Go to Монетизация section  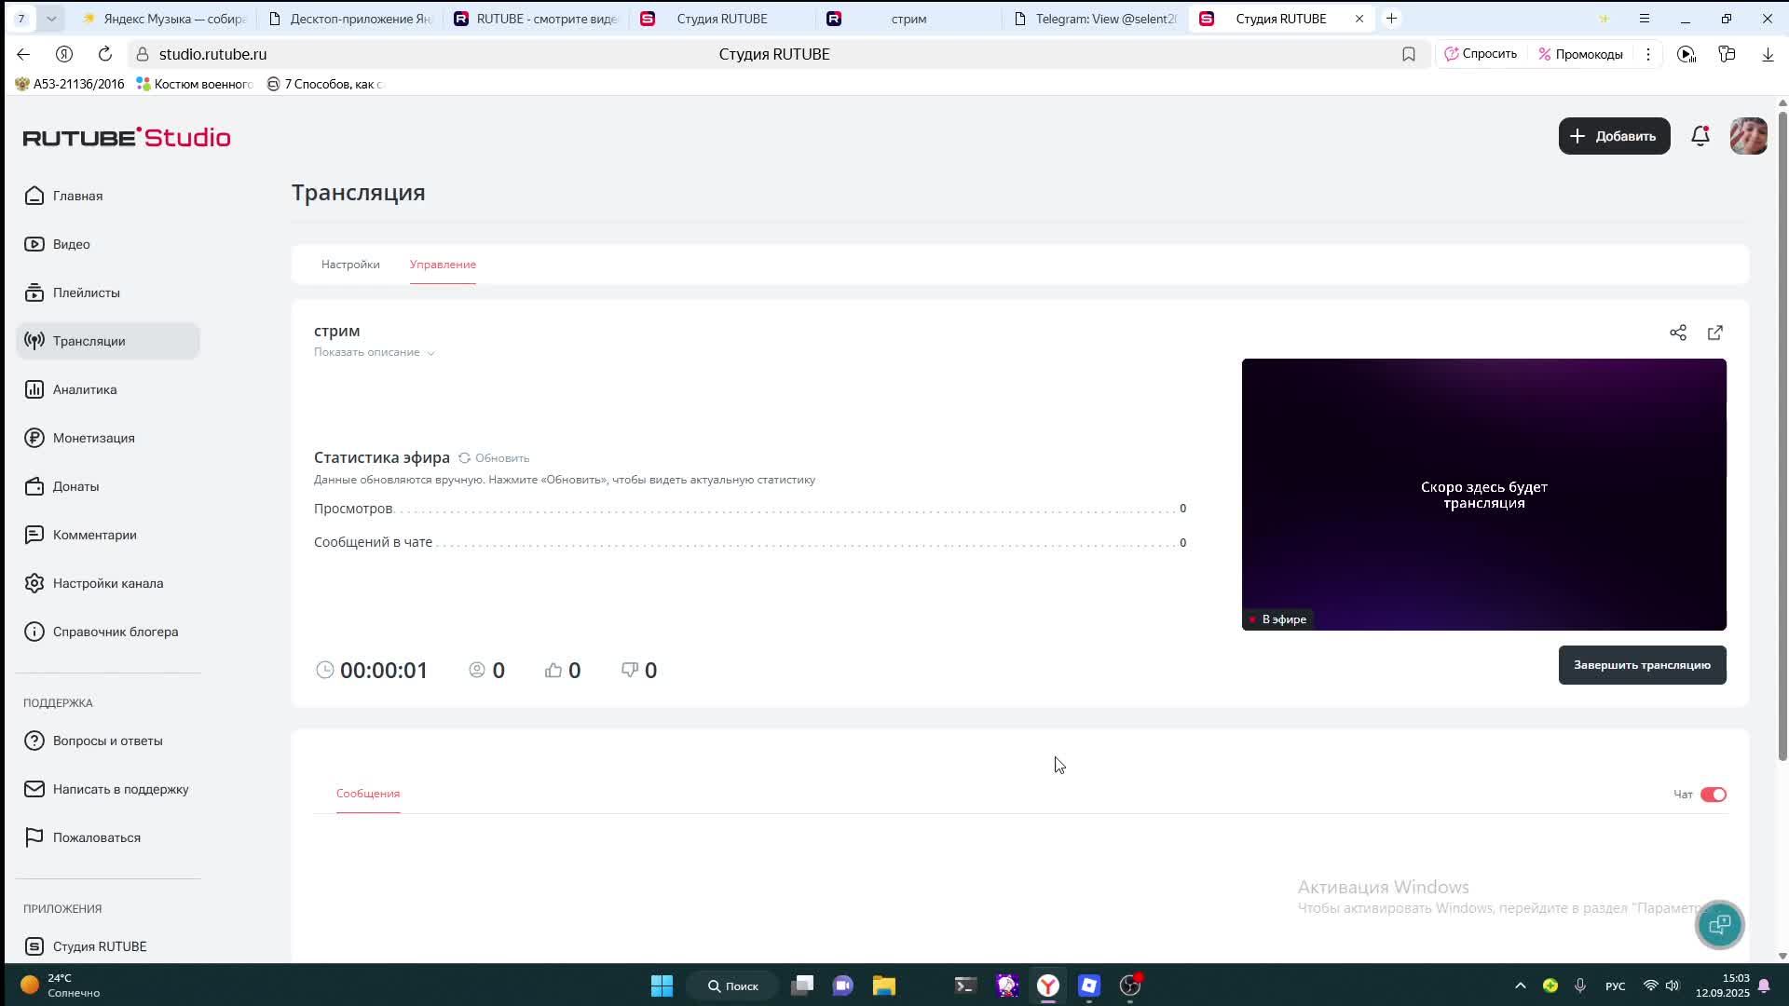click(x=93, y=438)
